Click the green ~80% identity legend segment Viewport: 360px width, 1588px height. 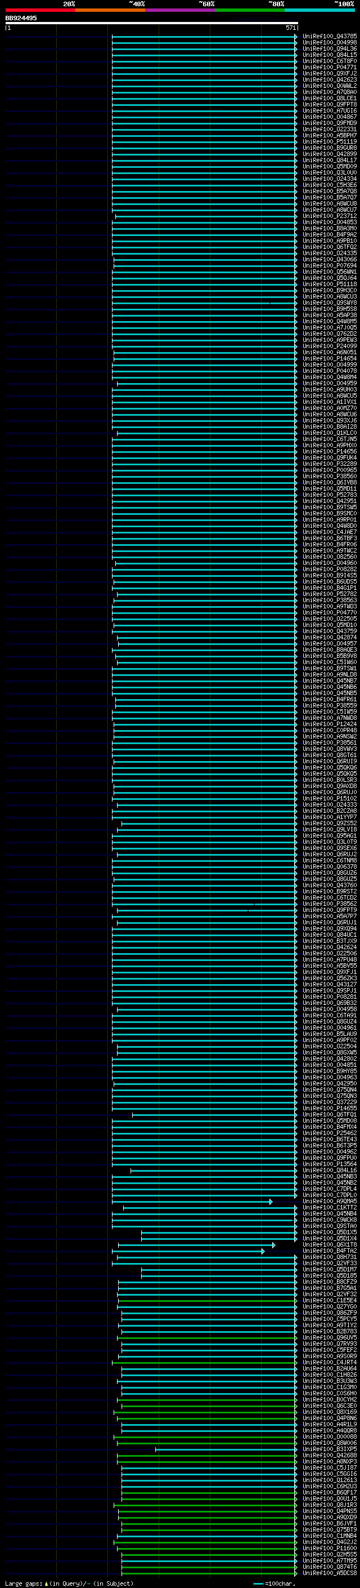(x=250, y=10)
